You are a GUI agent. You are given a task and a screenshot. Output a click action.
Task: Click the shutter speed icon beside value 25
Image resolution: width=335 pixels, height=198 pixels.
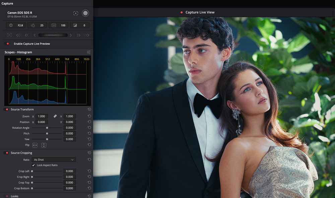(x=32, y=25)
